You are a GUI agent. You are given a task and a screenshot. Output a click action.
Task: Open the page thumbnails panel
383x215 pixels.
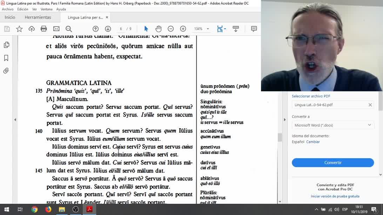coord(7,45)
